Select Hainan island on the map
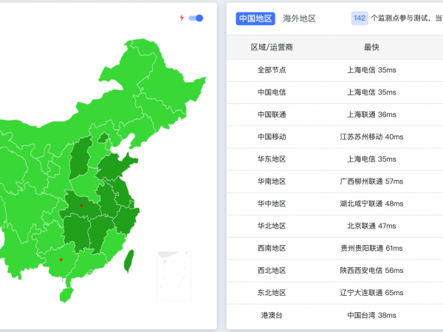Screen dimensions: 443x332 point(66,294)
